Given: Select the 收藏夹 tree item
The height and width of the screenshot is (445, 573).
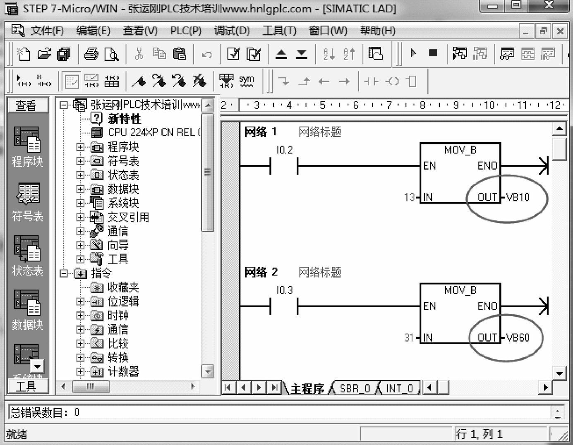Looking at the screenshot, I should click(123, 287).
